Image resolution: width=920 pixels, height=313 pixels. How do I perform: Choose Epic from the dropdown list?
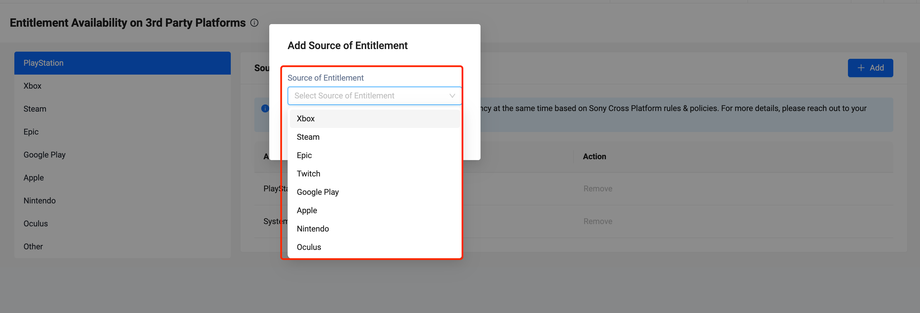pos(375,155)
